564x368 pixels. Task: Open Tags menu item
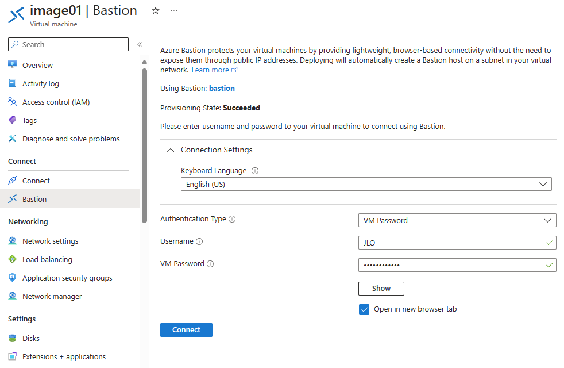pos(29,121)
